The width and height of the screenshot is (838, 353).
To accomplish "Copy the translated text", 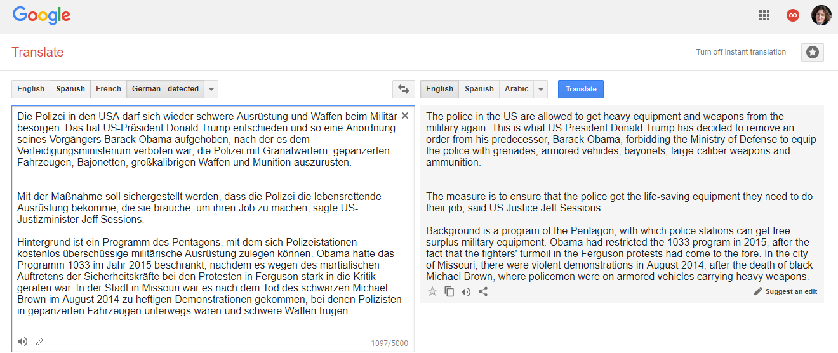I will click(449, 291).
